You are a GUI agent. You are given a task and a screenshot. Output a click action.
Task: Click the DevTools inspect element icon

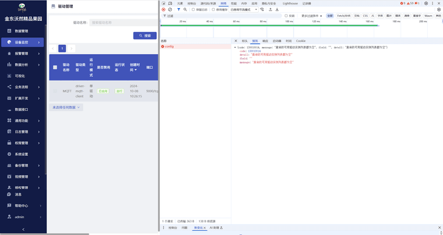[164, 3]
